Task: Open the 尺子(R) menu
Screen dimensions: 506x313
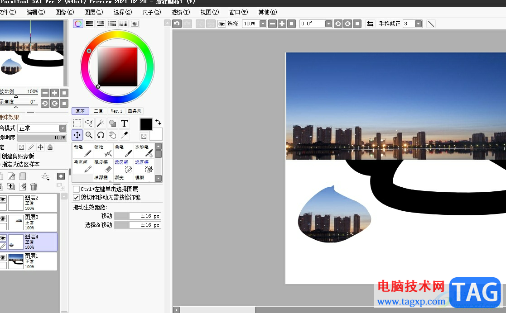Action: pyautogui.click(x=152, y=12)
